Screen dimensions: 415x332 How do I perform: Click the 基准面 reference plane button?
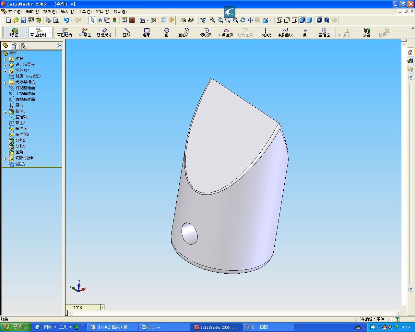(324, 32)
